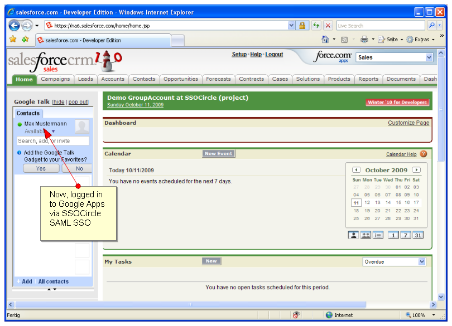Click the Google Talk pop out link

tap(78, 102)
